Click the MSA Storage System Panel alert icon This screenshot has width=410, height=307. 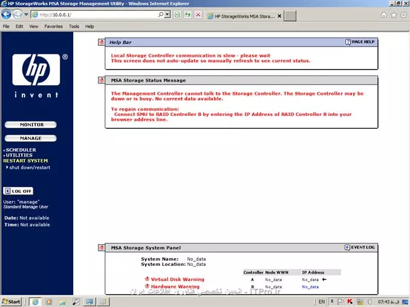pyautogui.click(x=102, y=247)
